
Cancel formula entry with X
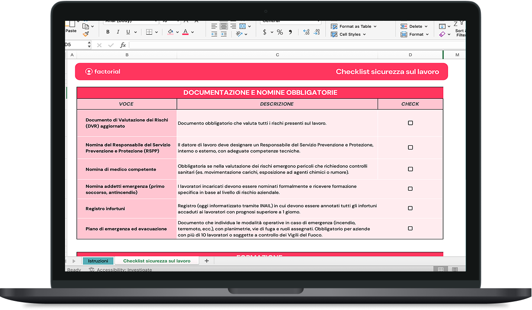pos(99,45)
